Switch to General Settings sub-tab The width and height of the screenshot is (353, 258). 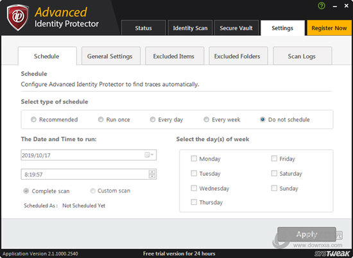tap(111, 56)
